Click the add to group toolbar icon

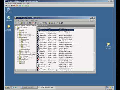coord(62,23)
